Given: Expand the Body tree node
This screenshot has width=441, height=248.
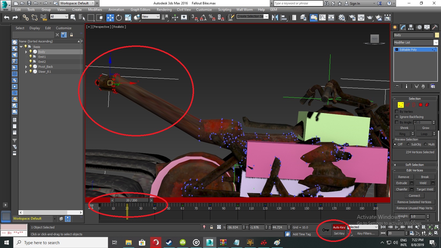Looking at the screenshot, I should pyautogui.click(x=26, y=52).
